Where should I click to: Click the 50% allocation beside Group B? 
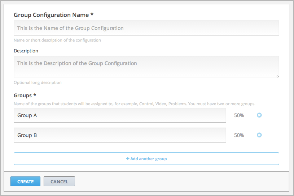[239, 135]
